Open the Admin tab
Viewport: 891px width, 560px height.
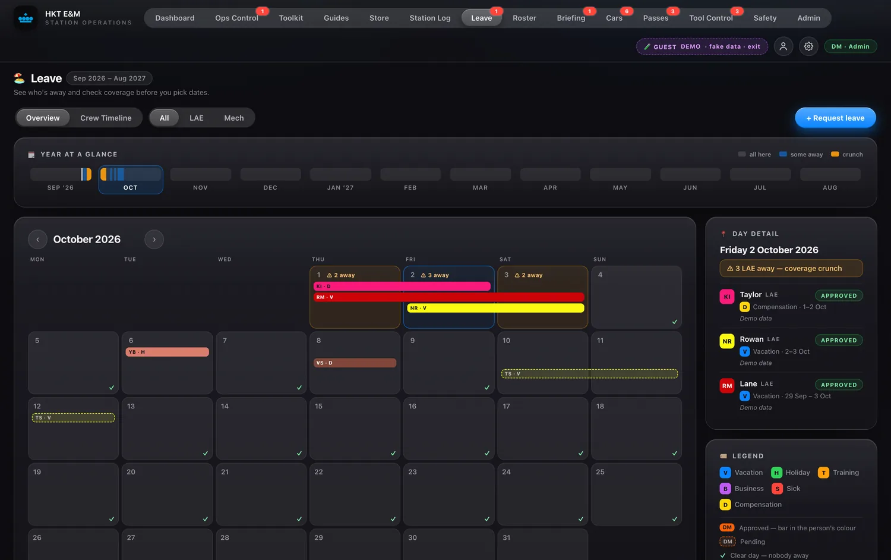[808, 18]
